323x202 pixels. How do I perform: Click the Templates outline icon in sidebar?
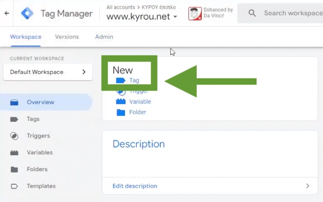click(14, 186)
